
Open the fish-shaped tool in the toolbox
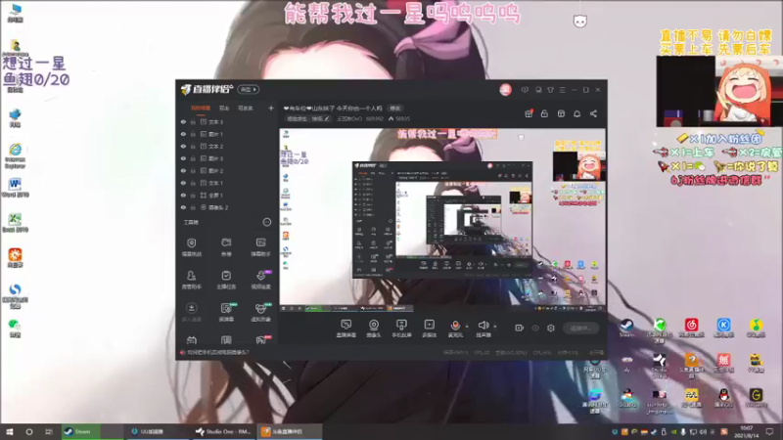point(226,247)
